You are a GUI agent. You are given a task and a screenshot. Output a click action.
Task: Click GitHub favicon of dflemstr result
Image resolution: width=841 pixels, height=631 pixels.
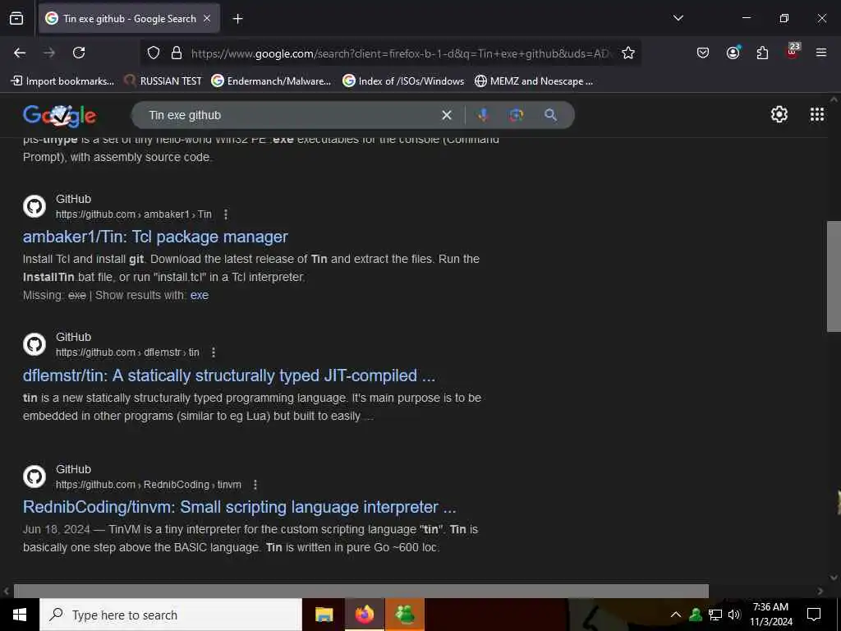pyautogui.click(x=34, y=344)
